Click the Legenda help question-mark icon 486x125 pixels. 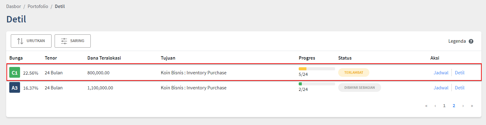coord(471,41)
